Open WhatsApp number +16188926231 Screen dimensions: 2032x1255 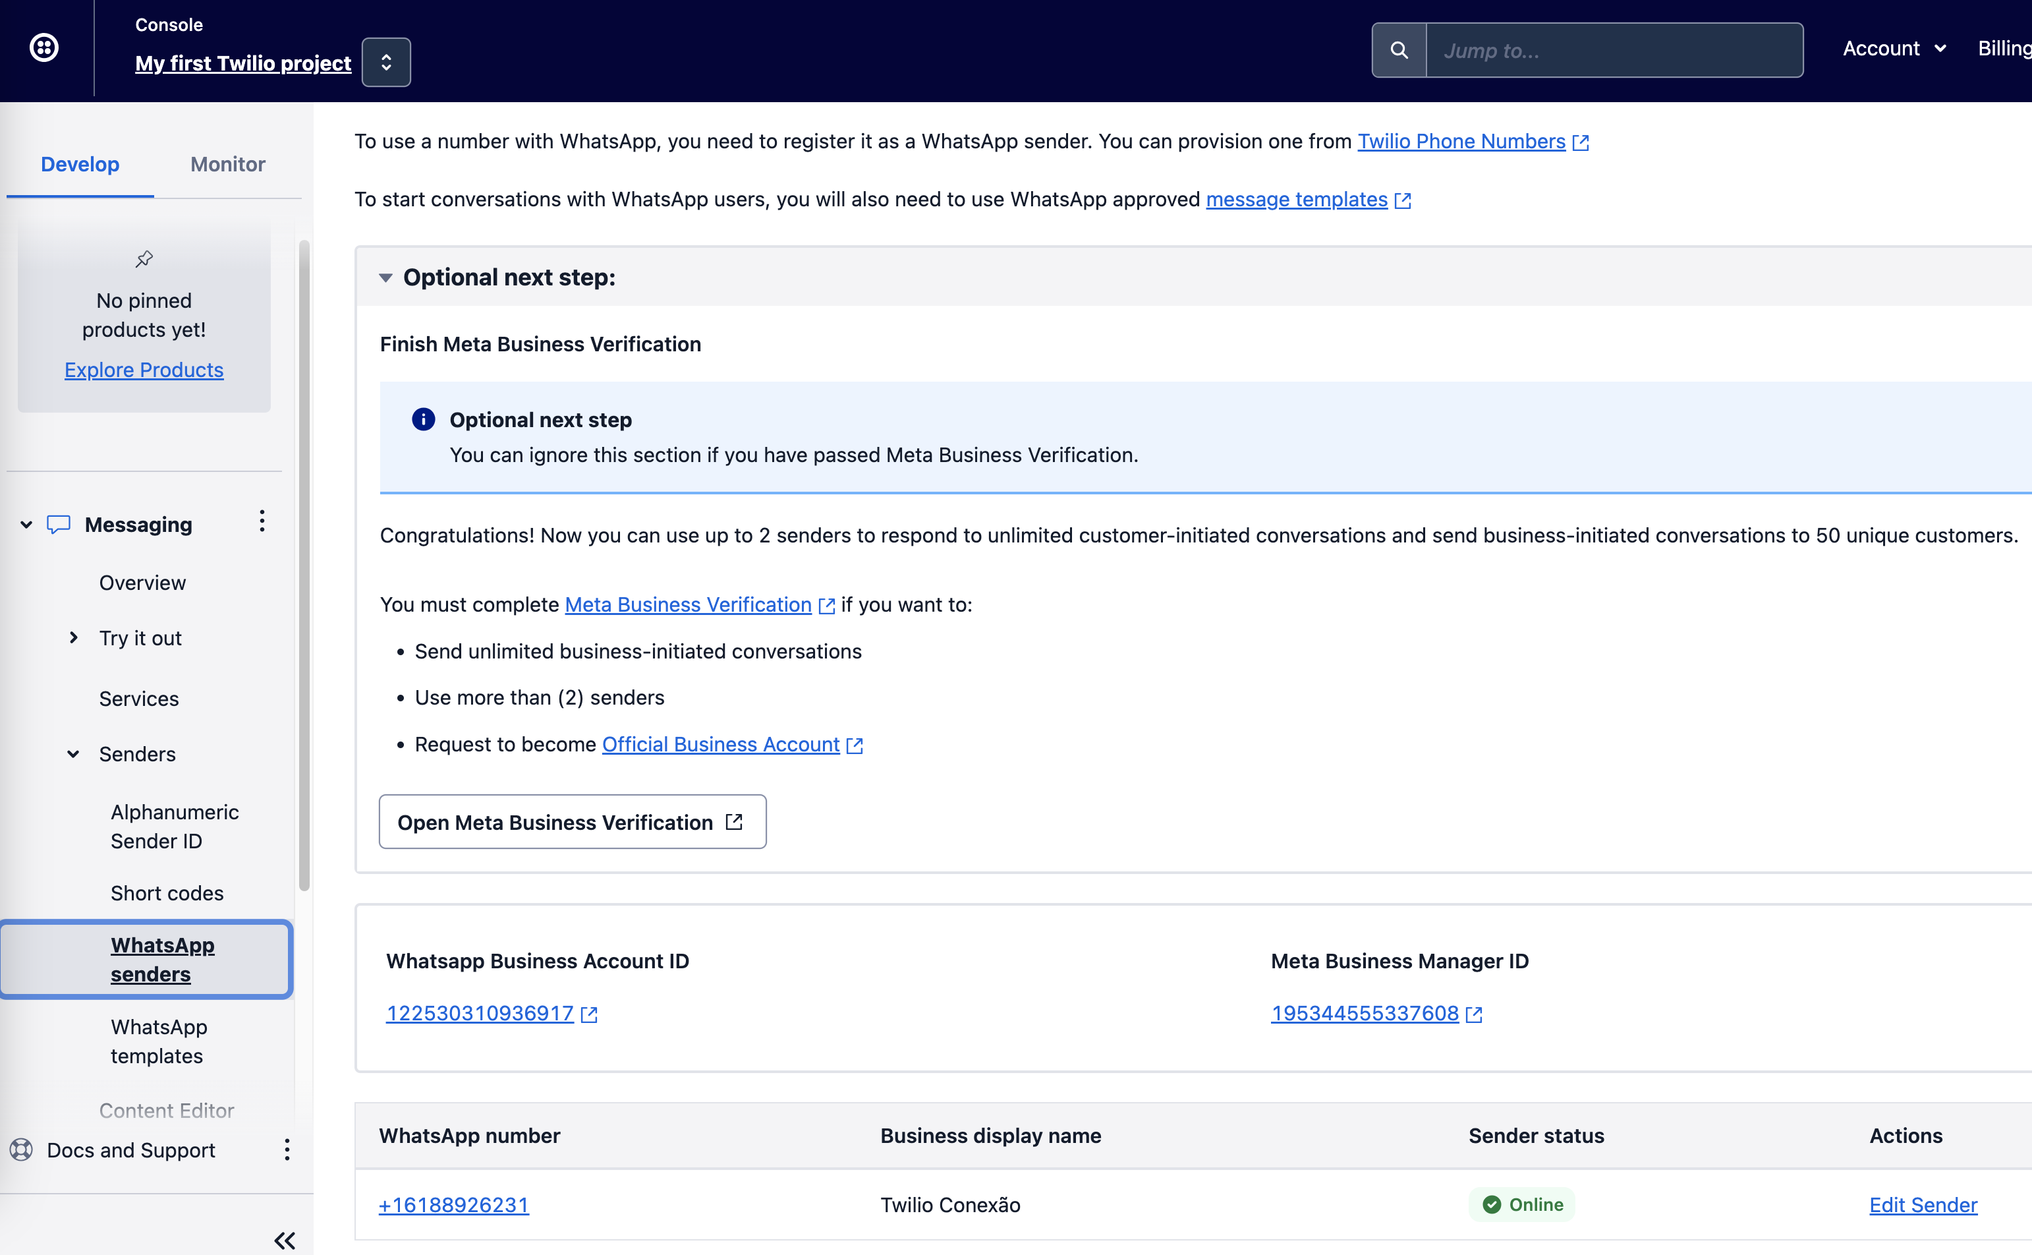point(454,1204)
